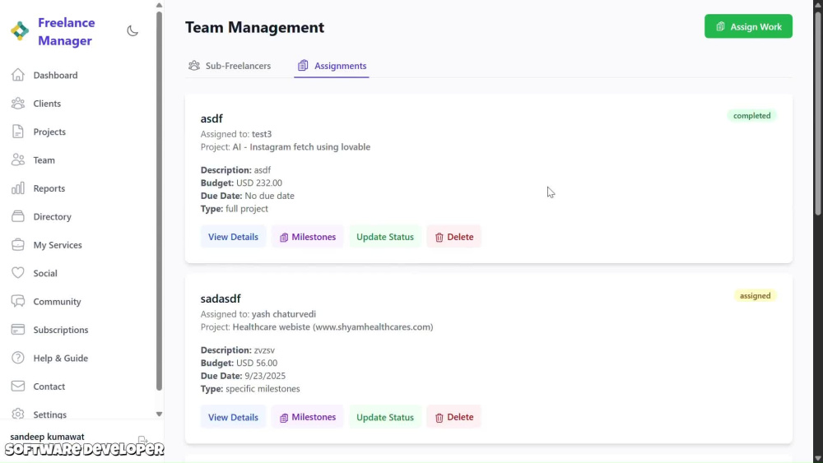Image resolution: width=823 pixels, height=463 pixels.
Task: Click the completed status badge
Action: click(751, 115)
